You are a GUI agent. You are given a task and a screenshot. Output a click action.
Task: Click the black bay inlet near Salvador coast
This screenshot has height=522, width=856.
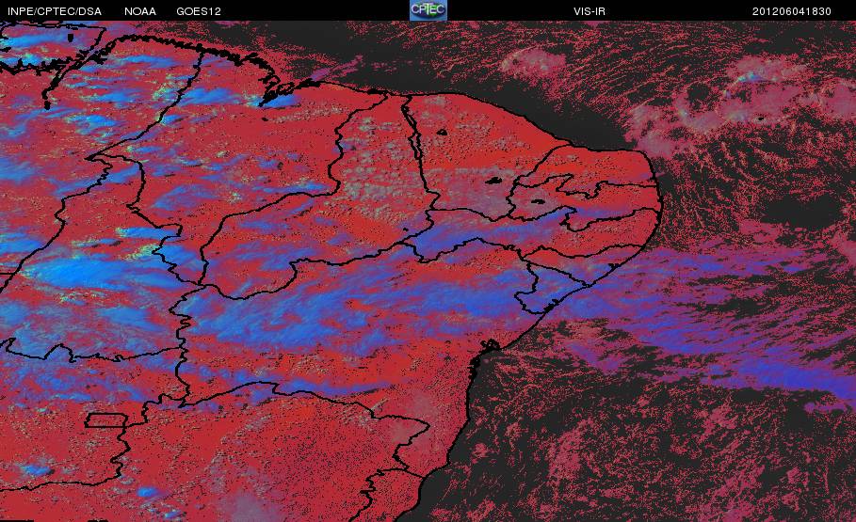pos(489,346)
